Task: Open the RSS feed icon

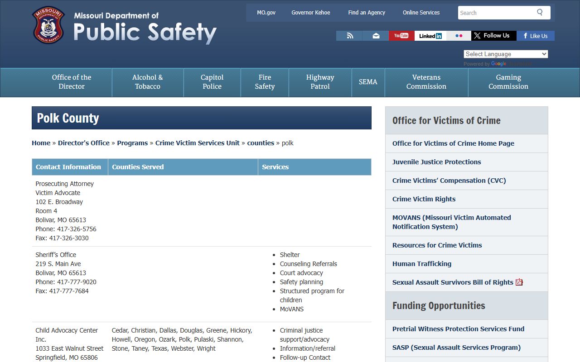Action: 349,36
